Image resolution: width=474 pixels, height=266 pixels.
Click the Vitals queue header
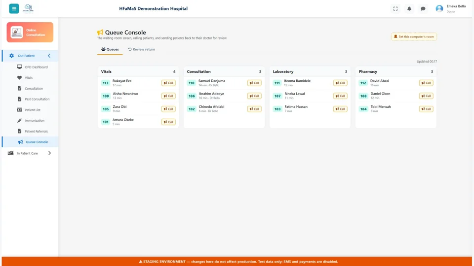pos(138,71)
